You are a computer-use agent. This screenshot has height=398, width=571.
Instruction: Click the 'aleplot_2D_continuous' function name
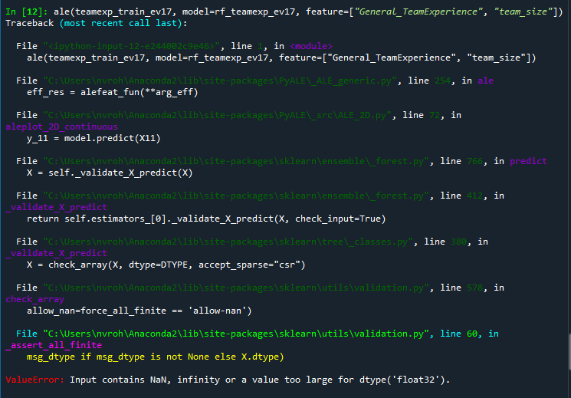[x=61, y=127]
